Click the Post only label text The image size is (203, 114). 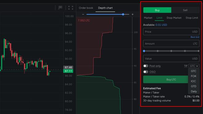(x=155, y=66)
